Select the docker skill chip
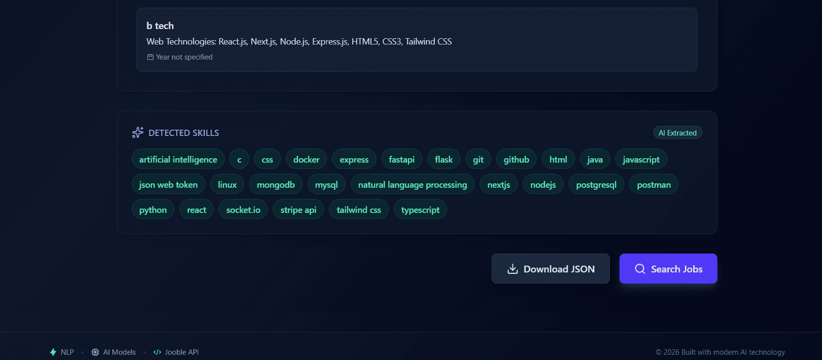The width and height of the screenshot is (822, 360). pyautogui.click(x=306, y=160)
